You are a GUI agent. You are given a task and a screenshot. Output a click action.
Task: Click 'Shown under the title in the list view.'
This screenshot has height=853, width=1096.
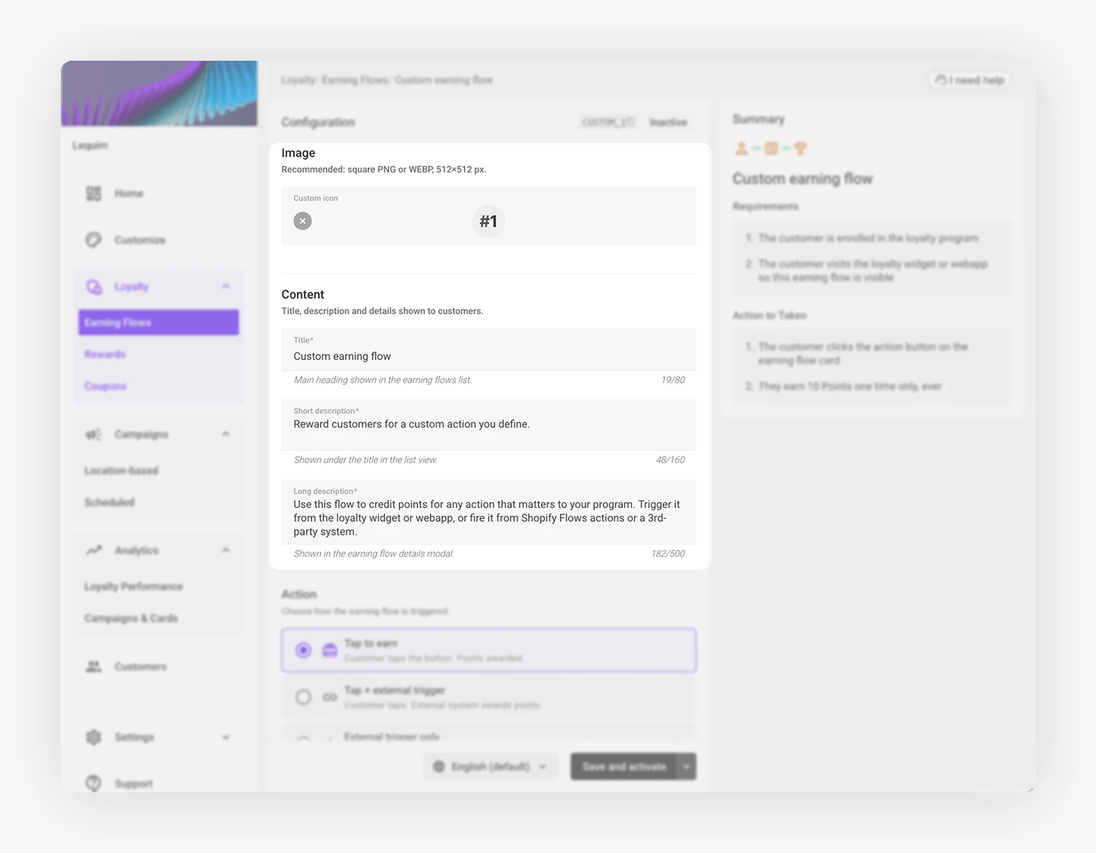(365, 460)
